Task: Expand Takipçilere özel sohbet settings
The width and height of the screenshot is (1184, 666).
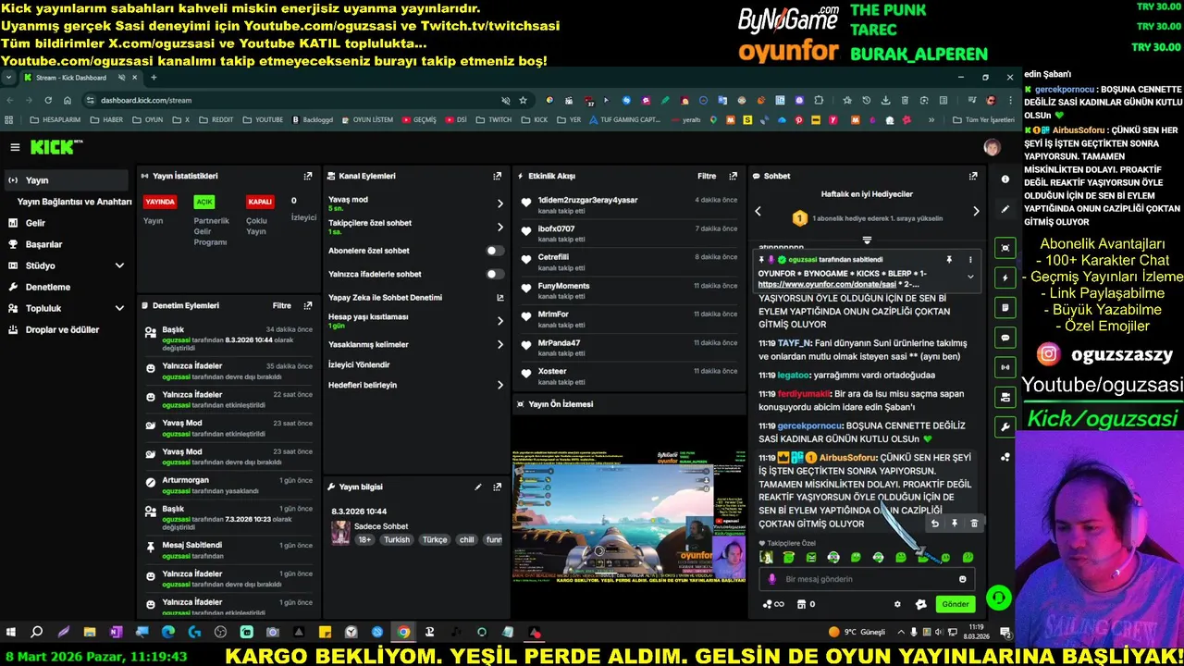Action: coord(500,227)
